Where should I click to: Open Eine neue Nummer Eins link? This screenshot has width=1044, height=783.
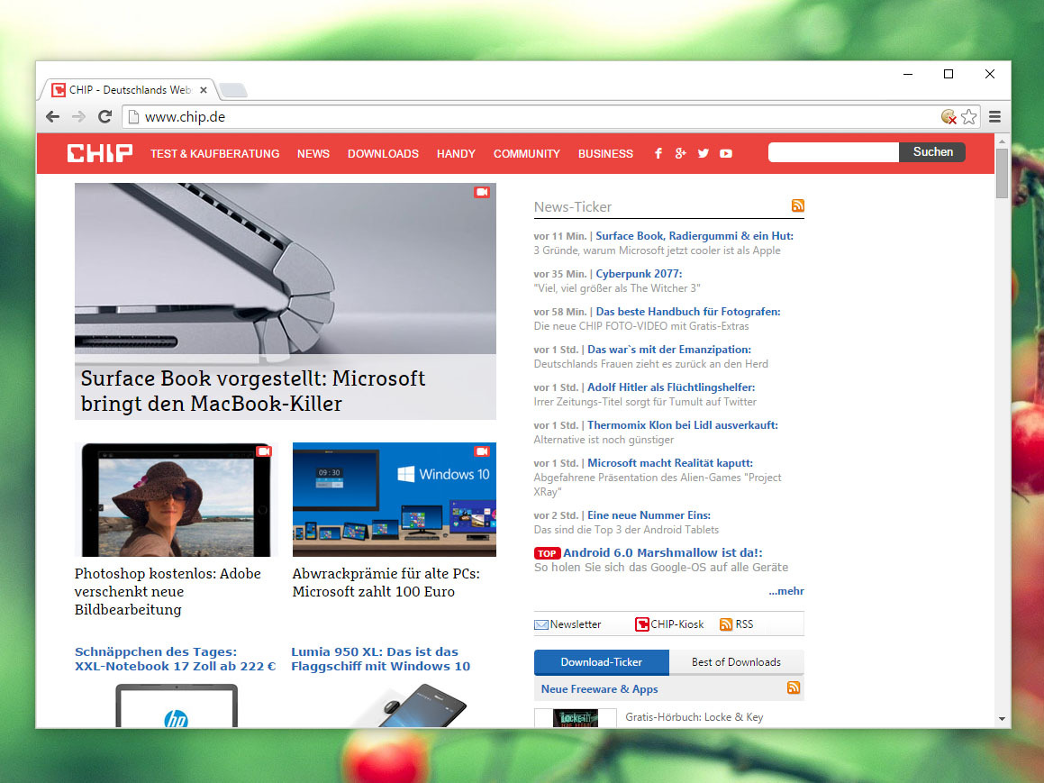(x=649, y=515)
